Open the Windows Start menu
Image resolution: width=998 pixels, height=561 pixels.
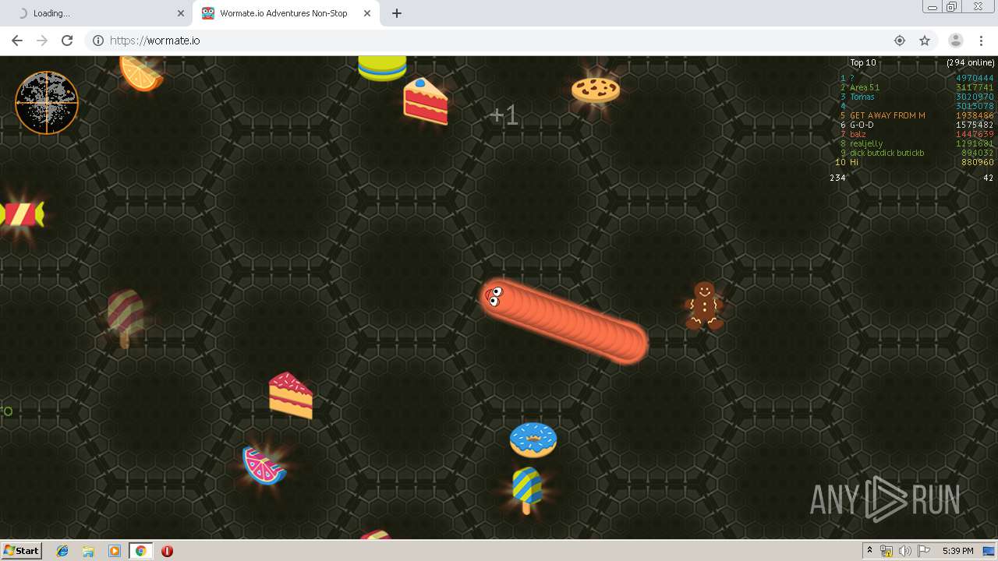click(22, 551)
